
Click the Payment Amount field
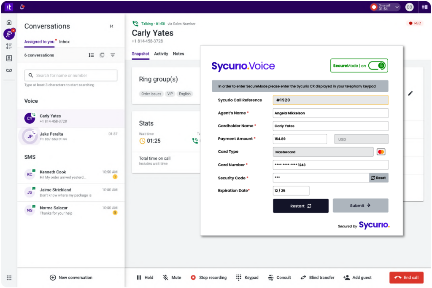tap(300, 139)
